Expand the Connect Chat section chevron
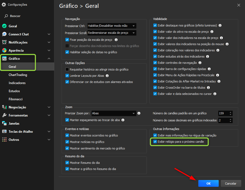245x190 pixels. [x=49, y=34]
